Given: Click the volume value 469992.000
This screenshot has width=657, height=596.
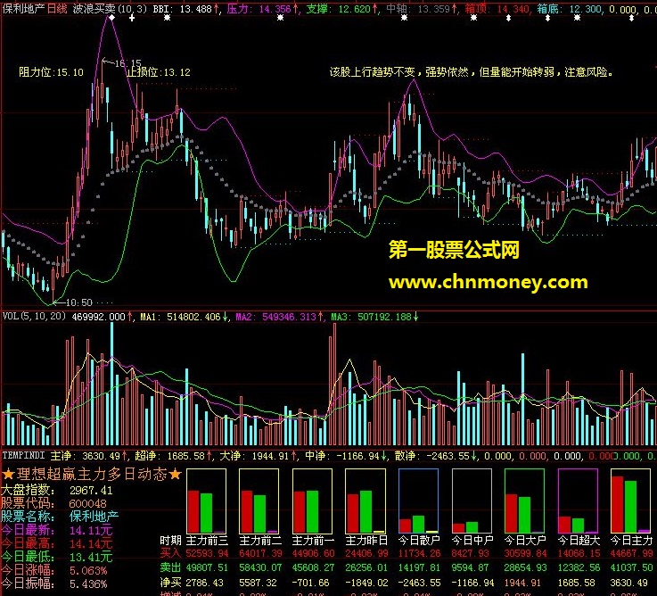Looking at the screenshot, I should (x=99, y=317).
